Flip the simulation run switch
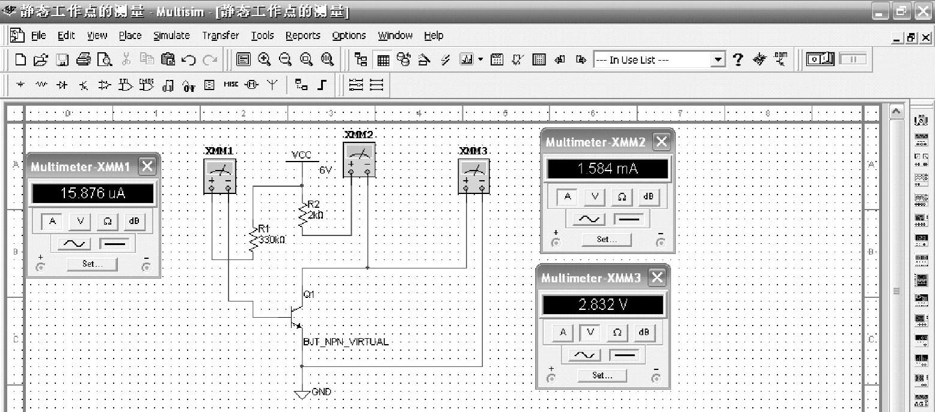935x412 pixels. pyautogui.click(x=820, y=59)
